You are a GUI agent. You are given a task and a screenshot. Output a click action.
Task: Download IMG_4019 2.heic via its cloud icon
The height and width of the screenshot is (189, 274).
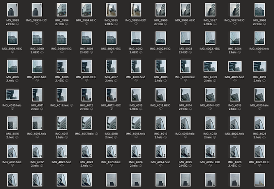coord(165,137)
